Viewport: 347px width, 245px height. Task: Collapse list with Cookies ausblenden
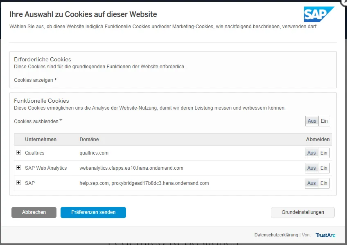point(38,121)
